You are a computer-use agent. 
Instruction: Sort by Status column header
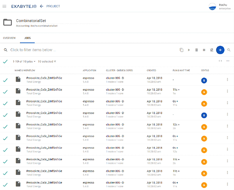coord(205,70)
